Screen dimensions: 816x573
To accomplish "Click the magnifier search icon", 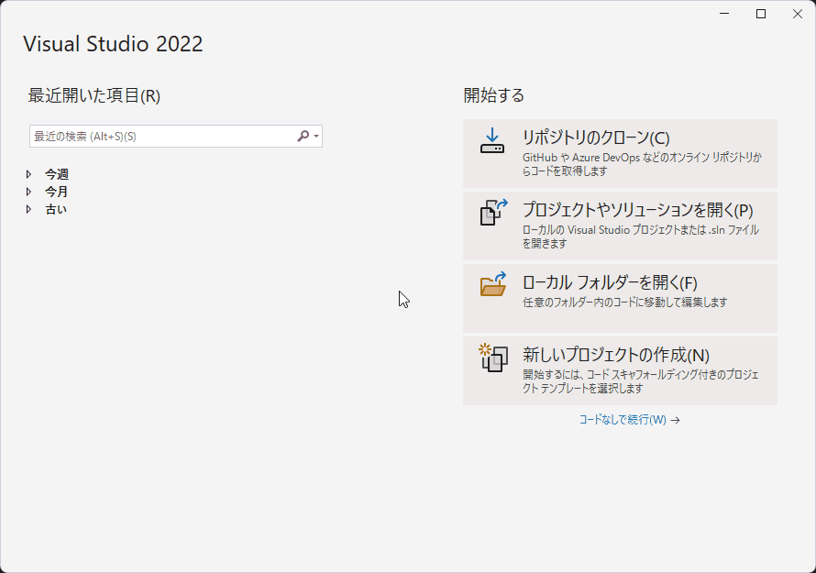I will point(303,137).
